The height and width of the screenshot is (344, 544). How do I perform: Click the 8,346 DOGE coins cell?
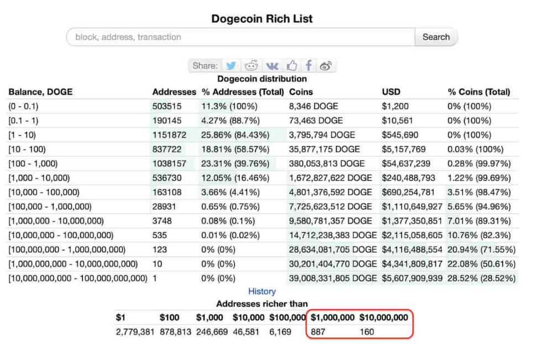click(x=313, y=107)
